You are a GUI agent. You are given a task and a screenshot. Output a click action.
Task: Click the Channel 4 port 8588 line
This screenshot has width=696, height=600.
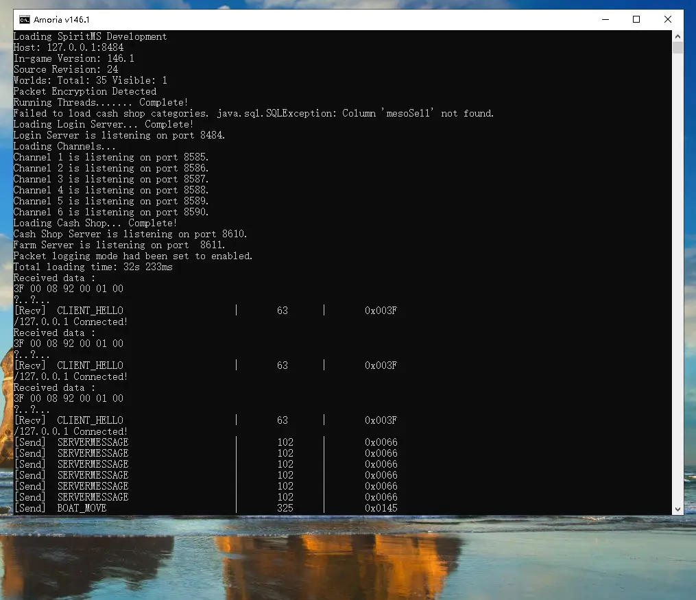click(111, 191)
